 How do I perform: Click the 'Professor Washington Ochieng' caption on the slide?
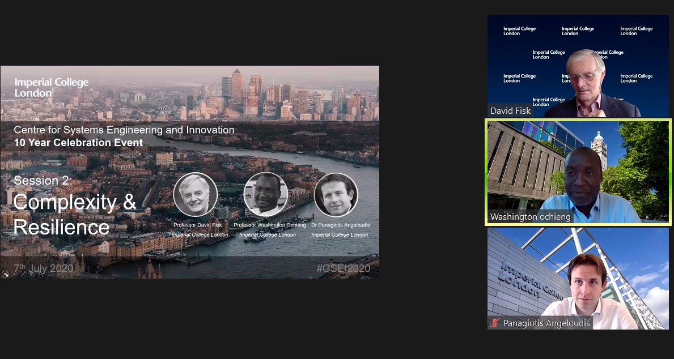coord(269,225)
